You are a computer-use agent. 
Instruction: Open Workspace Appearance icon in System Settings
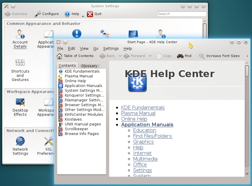point(49,102)
